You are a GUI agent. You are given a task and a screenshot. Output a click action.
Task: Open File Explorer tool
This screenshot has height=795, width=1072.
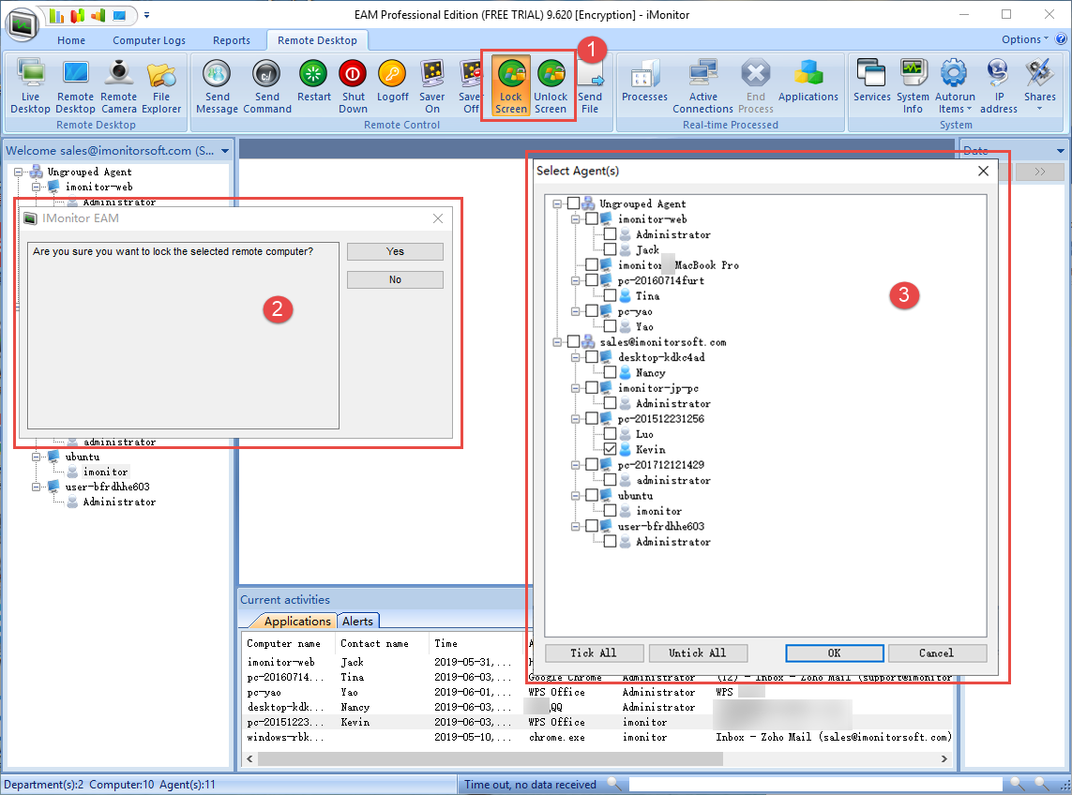coord(161,86)
